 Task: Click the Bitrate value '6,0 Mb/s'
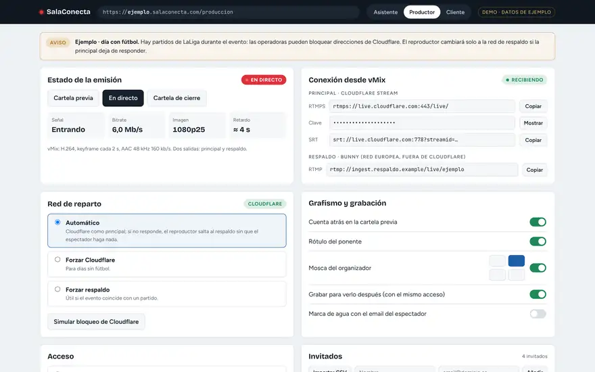128,129
